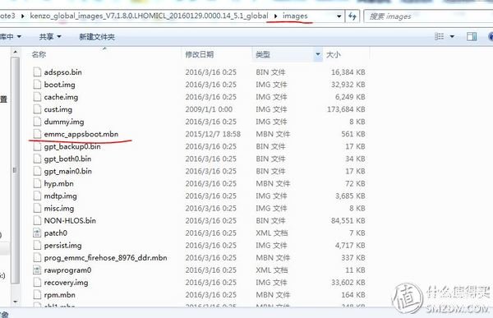Viewport: 493px width, 318px height.
Task: Select the rpm.mbn file name
Action: tap(59, 295)
